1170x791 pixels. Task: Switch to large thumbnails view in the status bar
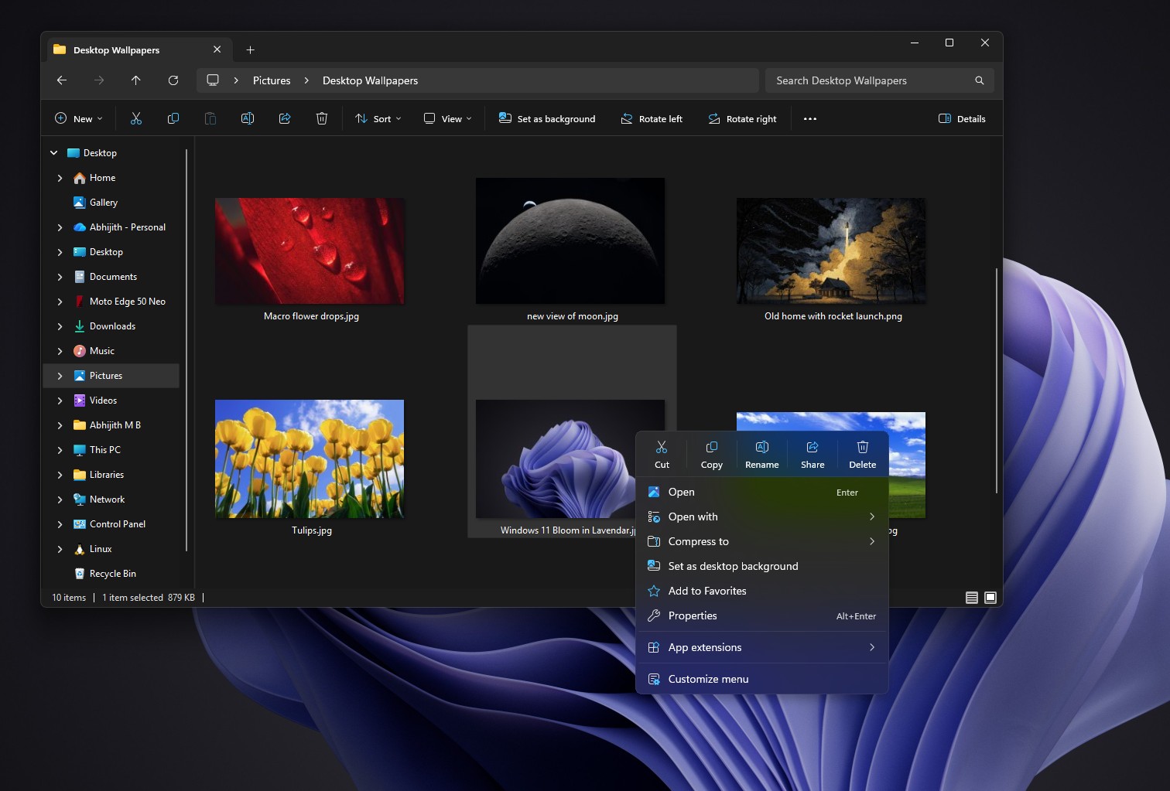pyautogui.click(x=990, y=598)
